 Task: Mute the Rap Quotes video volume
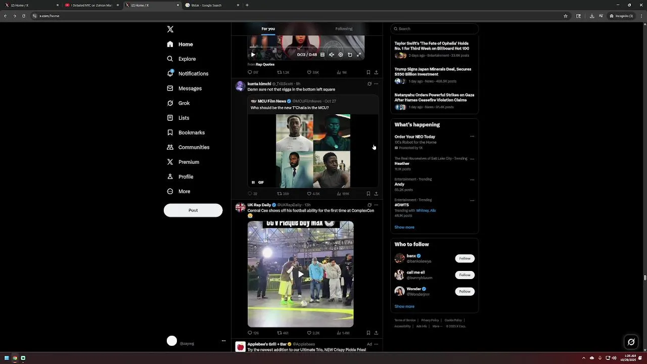[332, 55]
